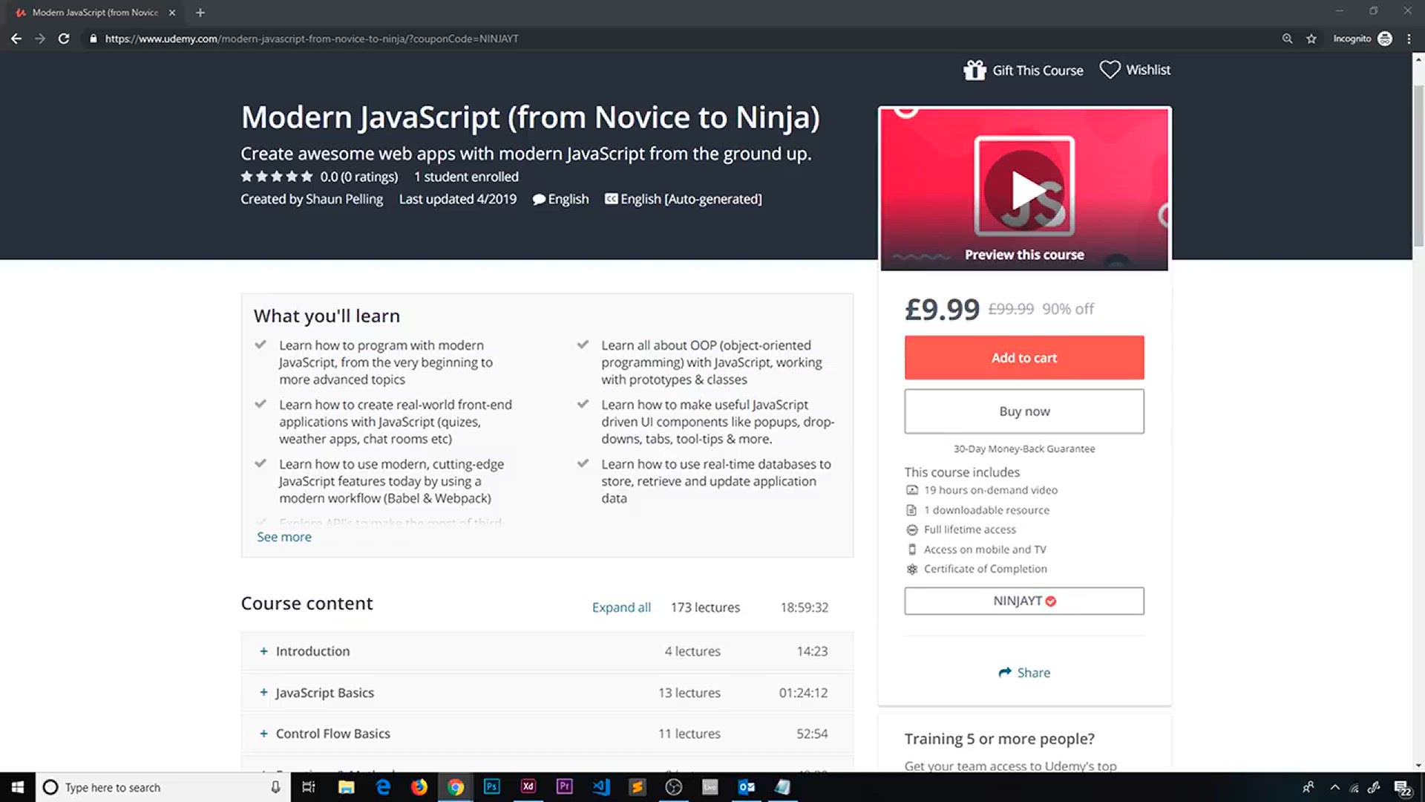Open the notification center icon

[1402, 787]
